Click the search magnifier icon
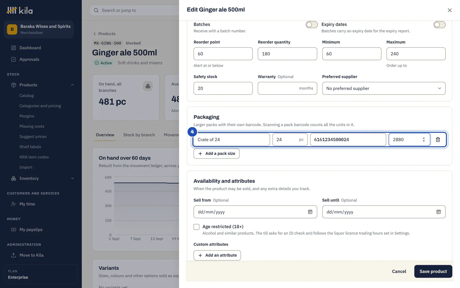The width and height of the screenshot is (460, 288). 96,10
